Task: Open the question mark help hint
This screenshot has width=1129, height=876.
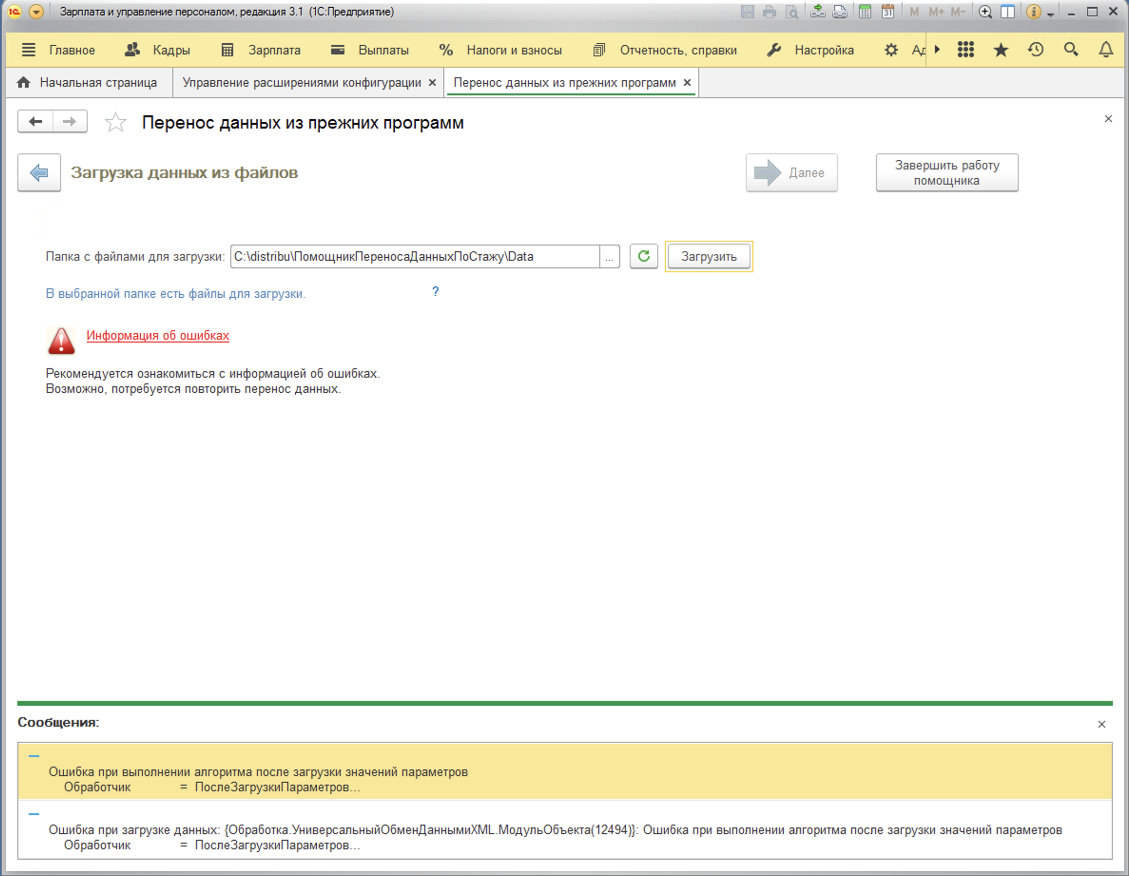Action: (436, 292)
